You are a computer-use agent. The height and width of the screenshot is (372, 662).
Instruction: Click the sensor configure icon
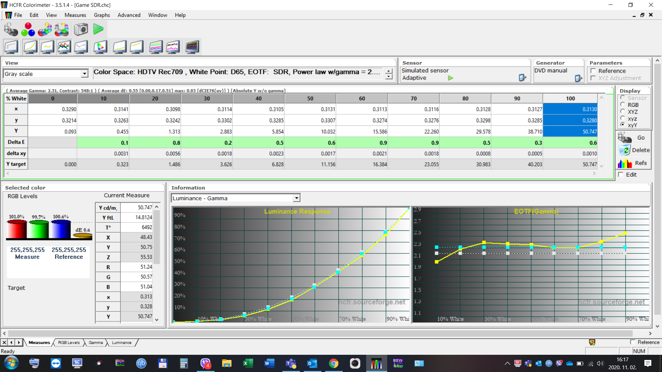(522, 78)
